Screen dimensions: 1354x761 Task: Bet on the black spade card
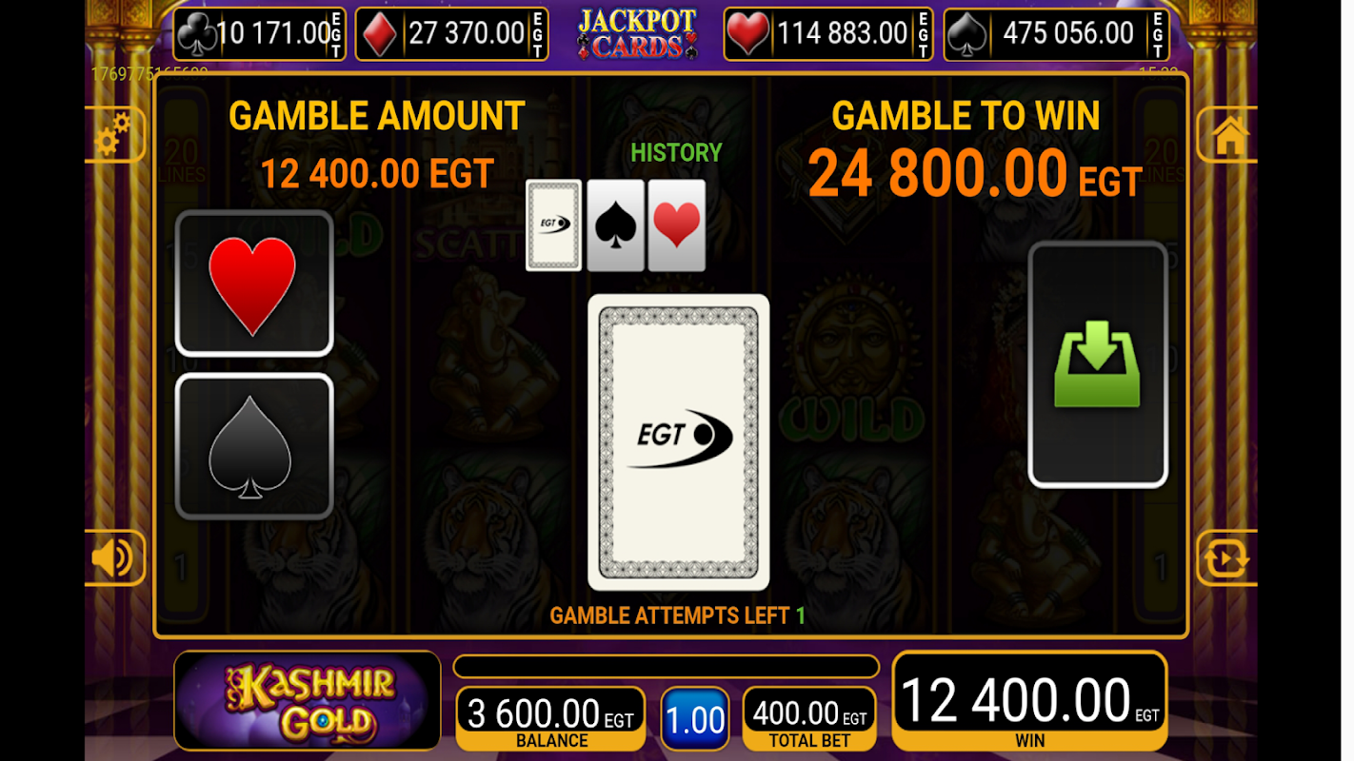click(254, 446)
